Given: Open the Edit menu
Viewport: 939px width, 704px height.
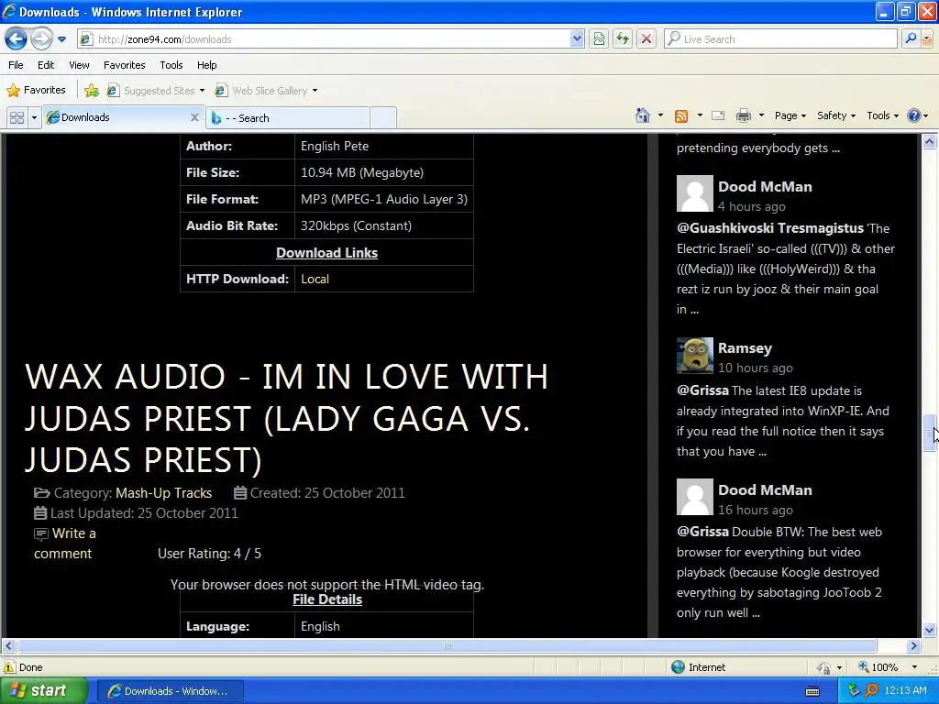Looking at the screenshot, I should 46,65.
